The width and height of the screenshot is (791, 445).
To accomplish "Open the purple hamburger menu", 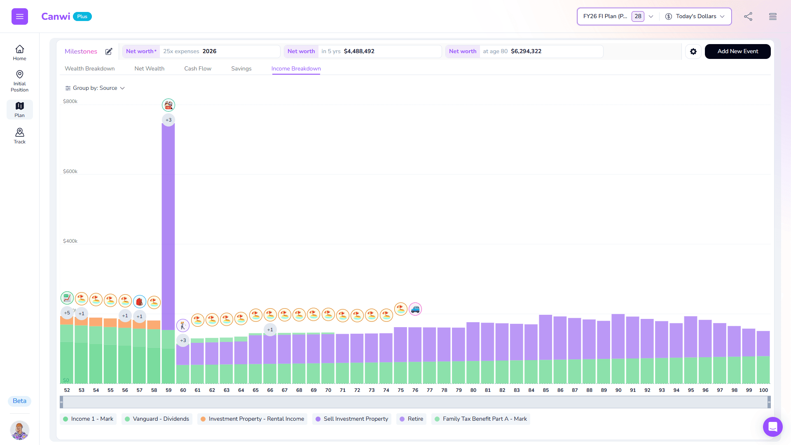I will tap(19, 16).
